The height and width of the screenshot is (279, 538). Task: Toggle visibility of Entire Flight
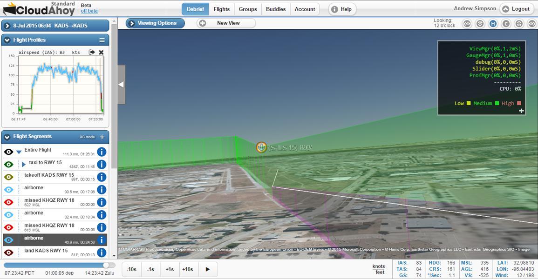point(8,152)
